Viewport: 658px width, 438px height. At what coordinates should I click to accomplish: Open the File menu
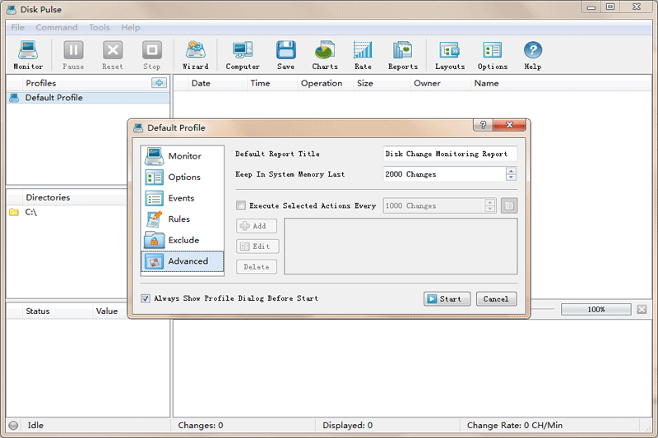click(17, 28)
